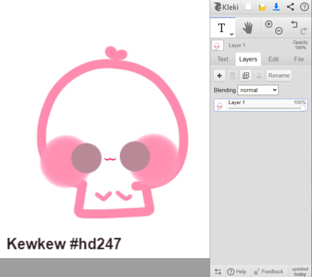Image resolution: width=312 pixels, height=277 pixels.
Task: Switch to the File tab
Action: pyautogui.click(x=299, y=59)
